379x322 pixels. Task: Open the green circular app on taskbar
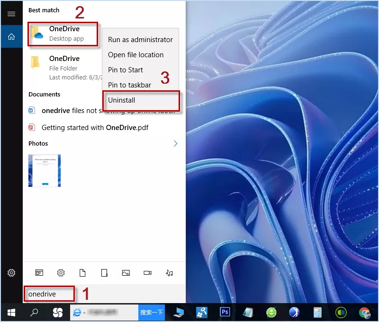[x=341, y=313]
